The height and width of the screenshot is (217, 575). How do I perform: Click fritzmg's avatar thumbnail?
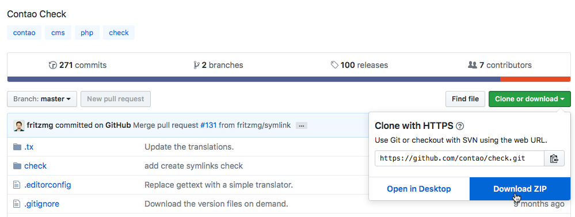(x=19, y=125)
